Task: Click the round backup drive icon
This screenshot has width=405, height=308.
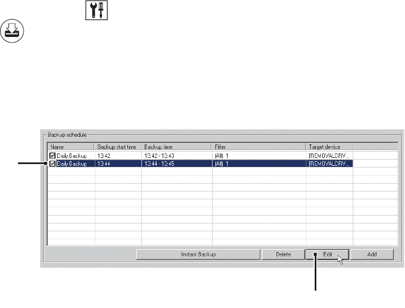Action: click(x=12, y=31)
